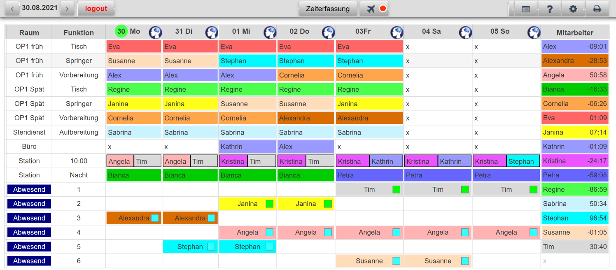Toggle Alexandra's cyan checkbox on 31 Di

(x=212, y=218)
